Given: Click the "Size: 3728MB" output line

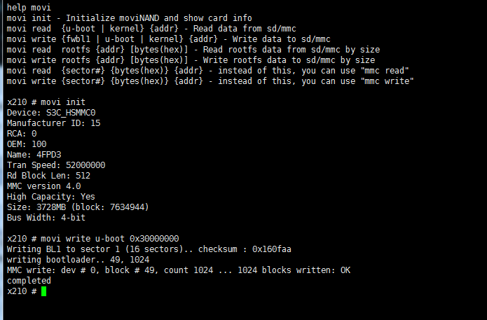Looking at the screenshot, I should click(78, 207).
